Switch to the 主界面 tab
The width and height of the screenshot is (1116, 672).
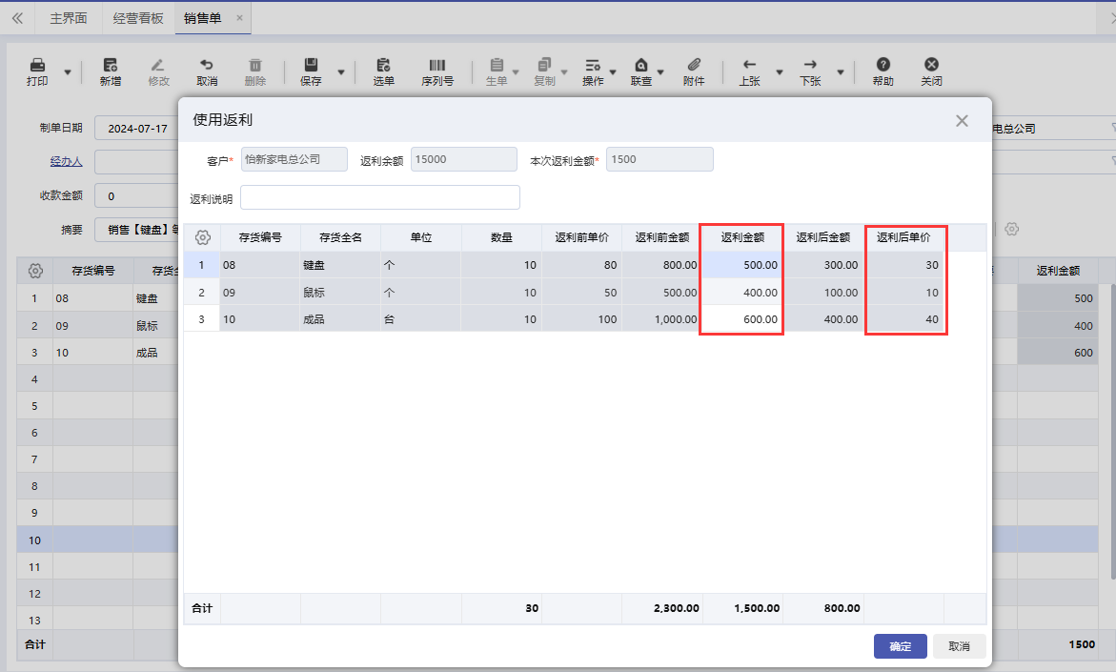click(x=68, y=18)
